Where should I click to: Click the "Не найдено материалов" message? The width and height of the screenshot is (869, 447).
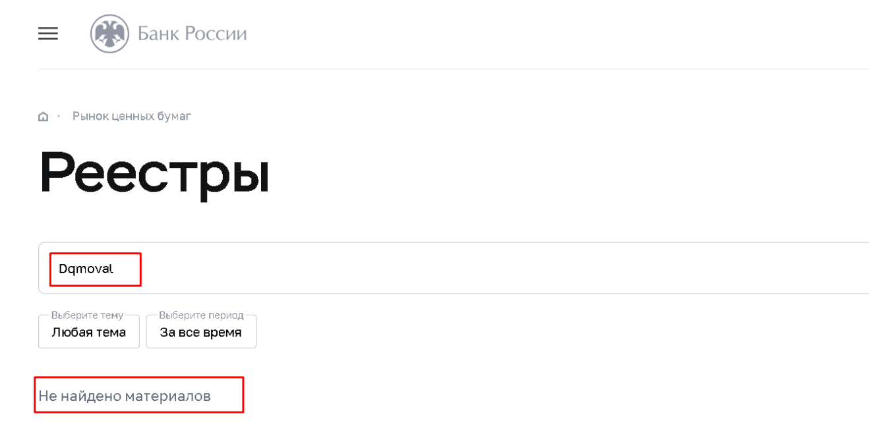[125, 396]
